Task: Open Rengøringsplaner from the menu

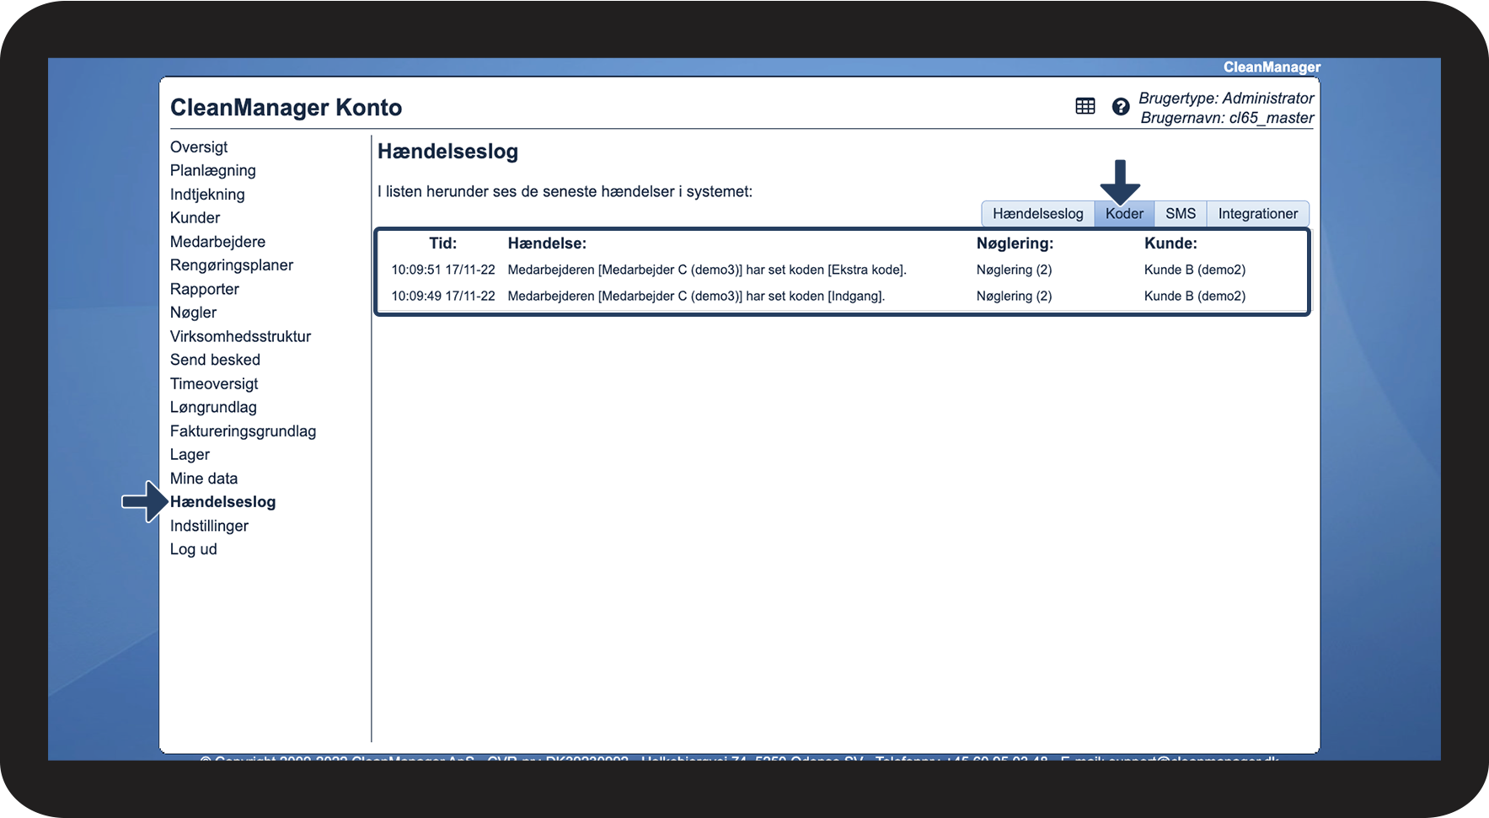Action: 232,265
